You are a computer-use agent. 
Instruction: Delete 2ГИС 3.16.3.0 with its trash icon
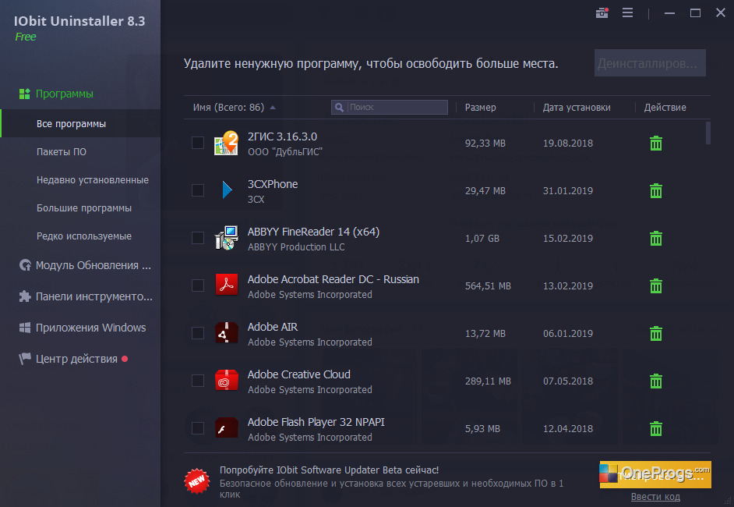click(656, 144)
